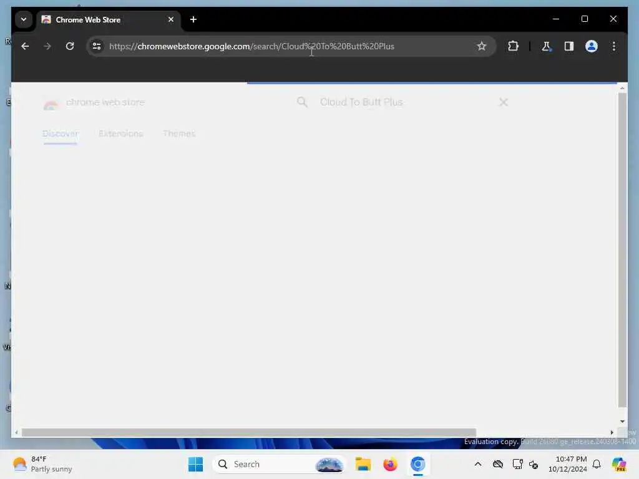Click the forward navigation arrow
639x479 pixels.
pyautogui.click(x=47, y=46)
